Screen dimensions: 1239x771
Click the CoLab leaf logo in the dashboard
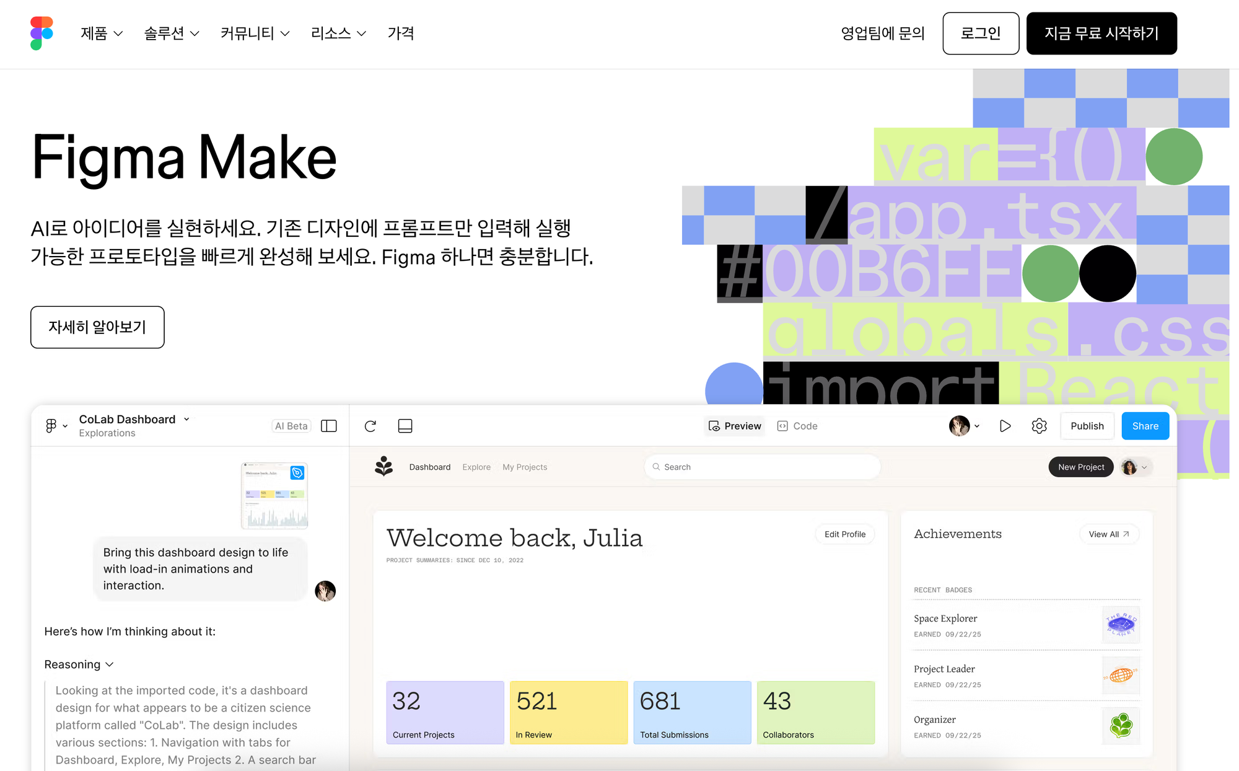click(384, 466)
